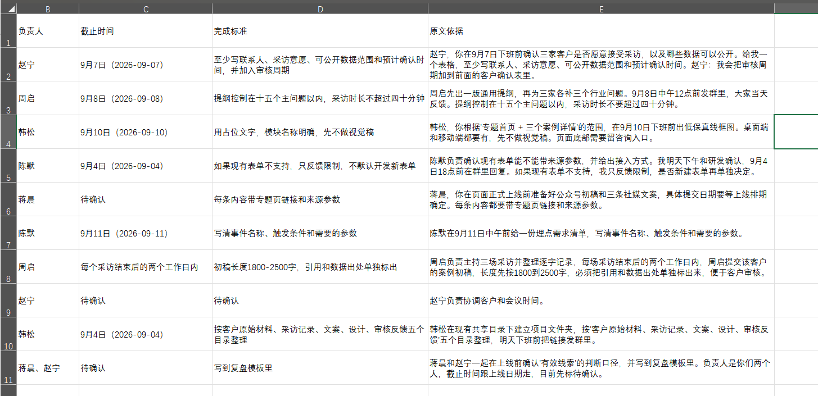Click the 完成标准 header cell
The width and height of the screenshot is (818, 396).
320,31
